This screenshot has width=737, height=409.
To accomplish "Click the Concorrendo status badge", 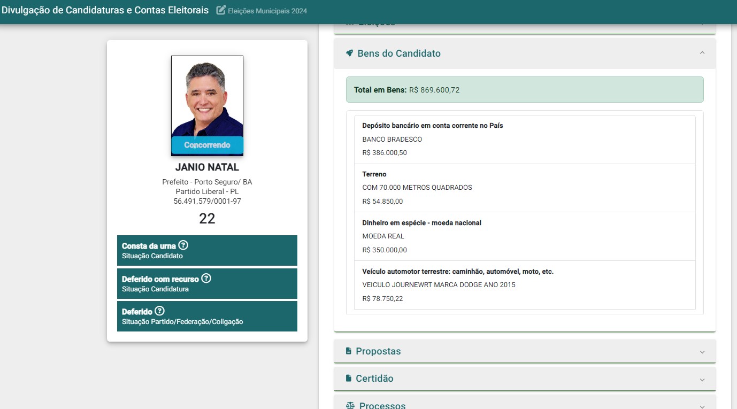I will click(207, 145).
